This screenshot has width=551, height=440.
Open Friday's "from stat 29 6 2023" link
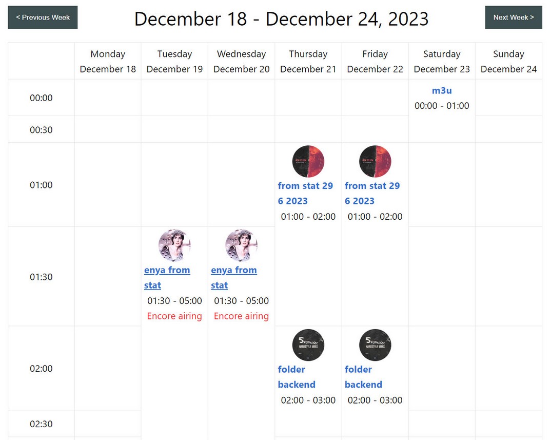pos(372,193)
